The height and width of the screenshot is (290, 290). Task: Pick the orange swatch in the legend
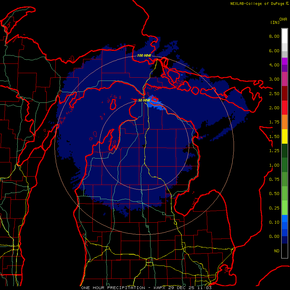coord(285,122)
